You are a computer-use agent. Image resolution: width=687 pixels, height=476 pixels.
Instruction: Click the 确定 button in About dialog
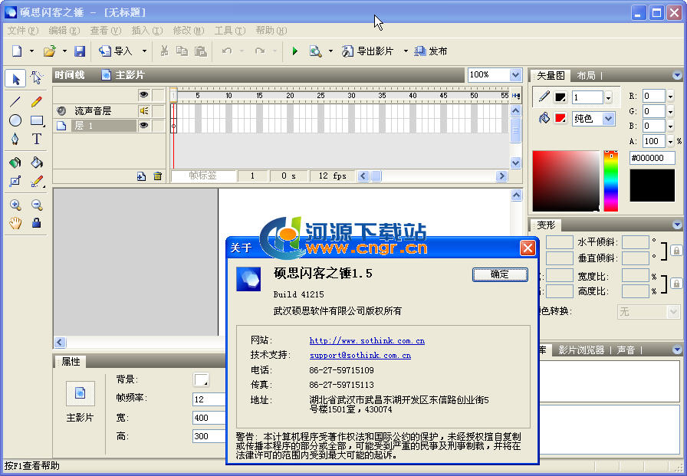point(499,274)
